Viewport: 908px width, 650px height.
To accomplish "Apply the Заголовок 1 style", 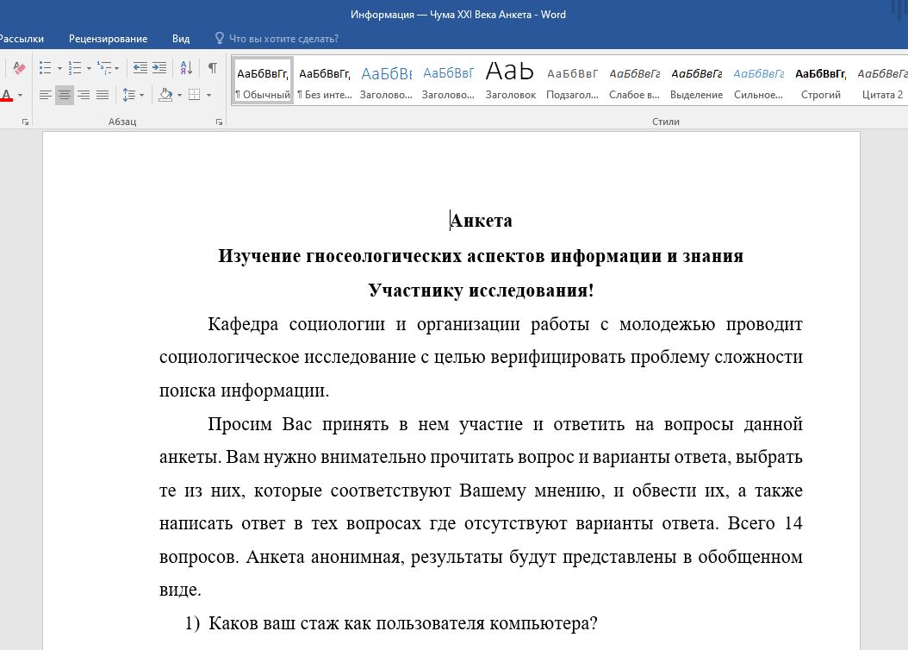I will pos(386,79).
